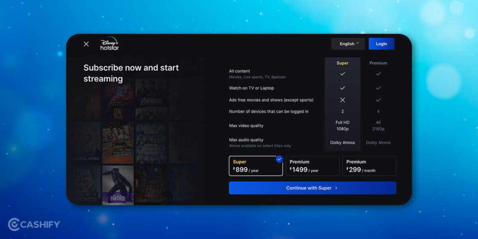
Task: Click the 'All content' feature label
Action: (239, 71)
